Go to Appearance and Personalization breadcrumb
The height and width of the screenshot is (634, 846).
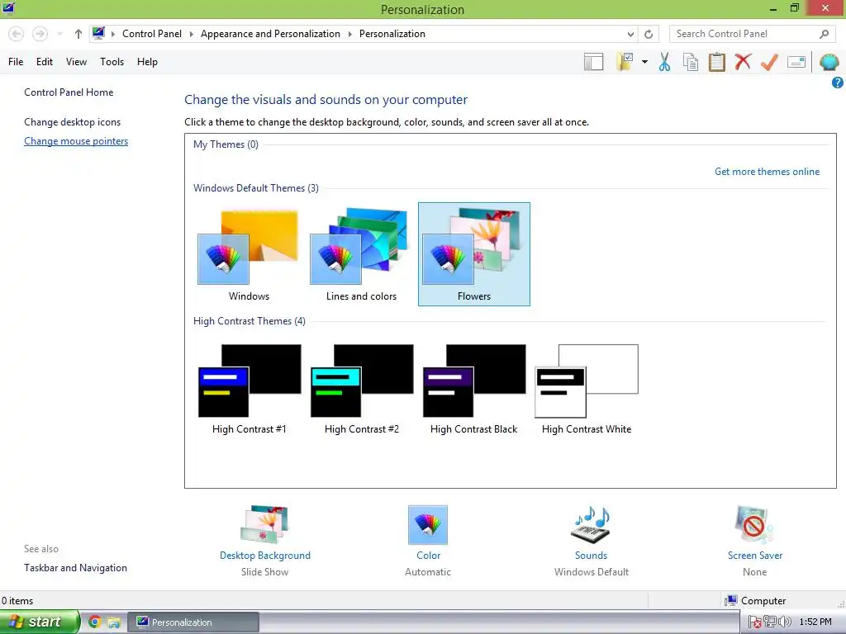coord(270,34)
